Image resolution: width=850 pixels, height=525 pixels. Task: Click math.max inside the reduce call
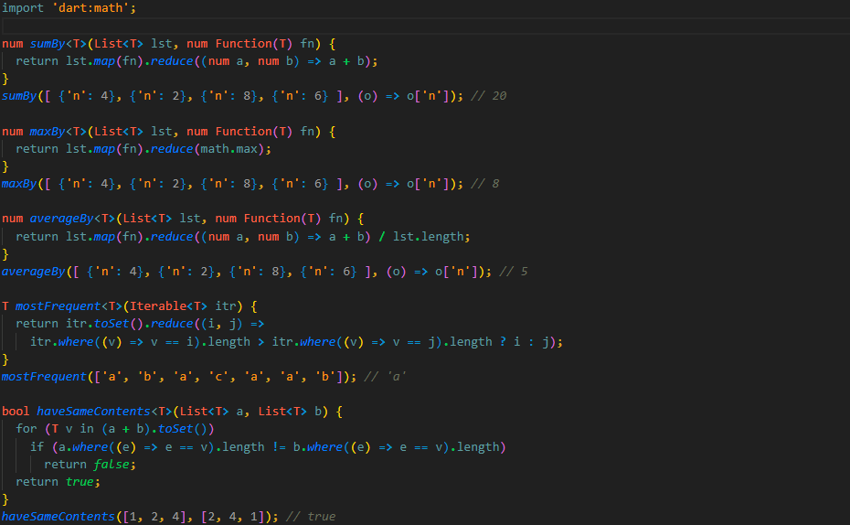[228, 148]
